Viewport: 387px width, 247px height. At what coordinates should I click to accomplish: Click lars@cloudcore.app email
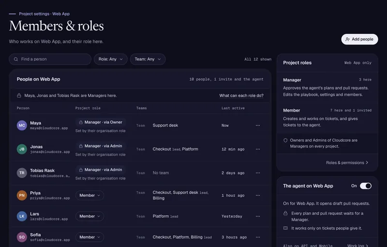(x=49, y=219)
